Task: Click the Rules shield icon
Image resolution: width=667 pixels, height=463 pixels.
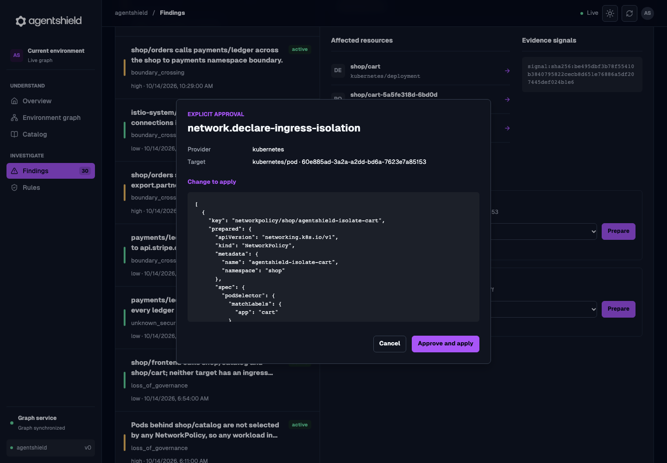Action: pyautogui.click(x=14, y=188)
